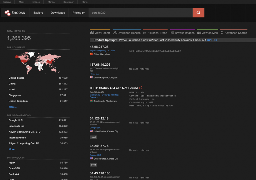Open the external banner for HTTP Status 404 result
The image size is (256, 180).
pyautogui.click(x=140, y=88)
